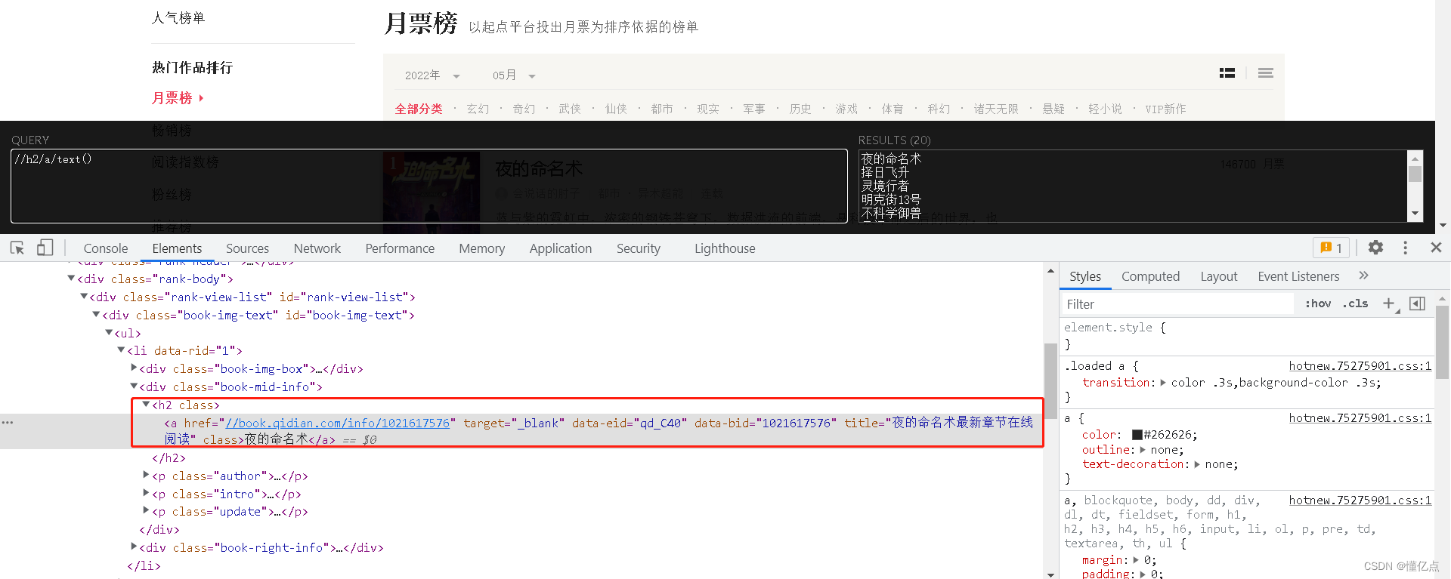Open the Lighthouse tab

click(x=725, y=248)
